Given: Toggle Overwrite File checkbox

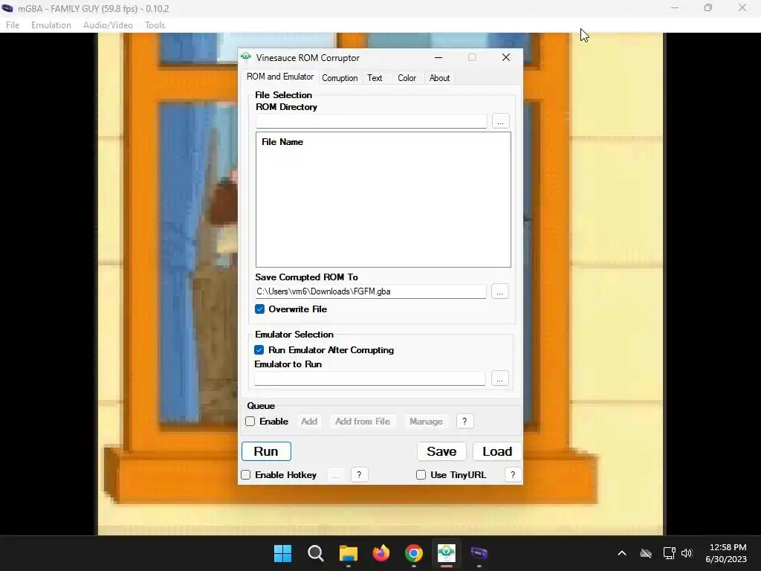Looking at the screenshot, I should [259, 309].
